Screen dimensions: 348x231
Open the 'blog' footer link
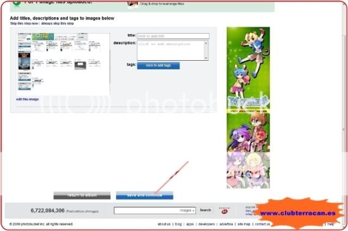(x=178, y=224)
